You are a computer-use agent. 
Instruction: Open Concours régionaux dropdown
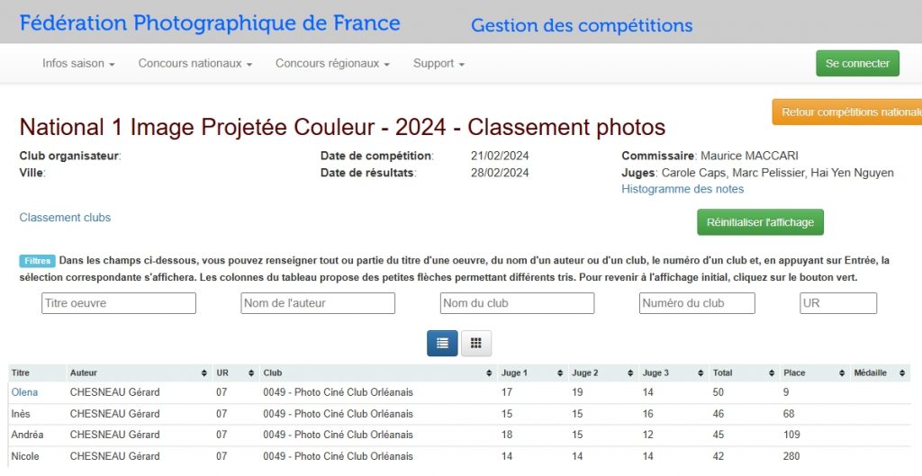pos(332,64)
